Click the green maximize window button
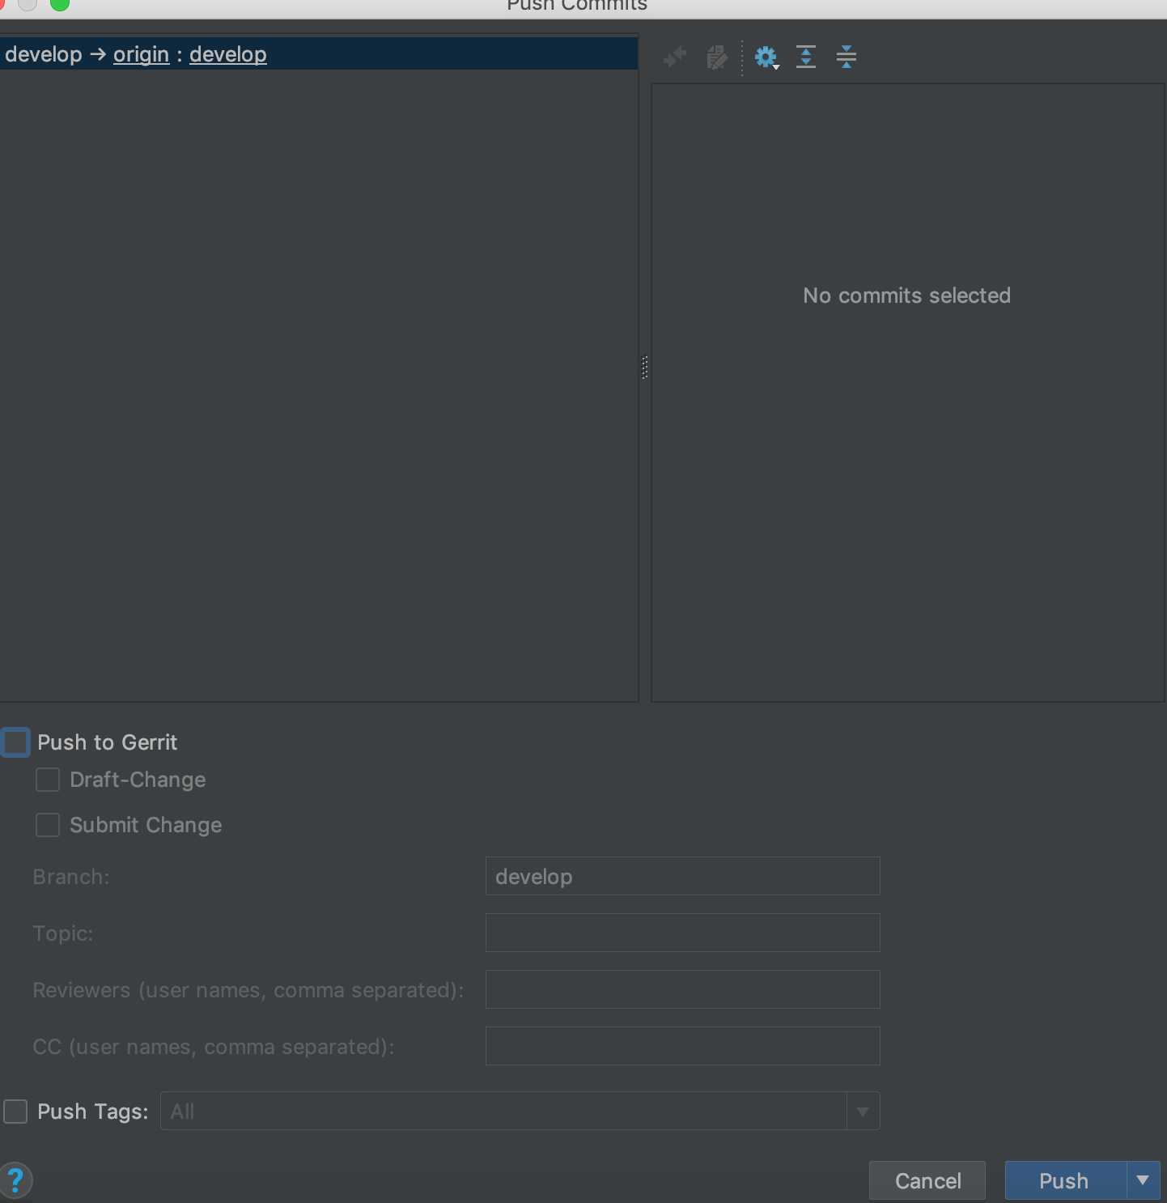 click(59, 3)
